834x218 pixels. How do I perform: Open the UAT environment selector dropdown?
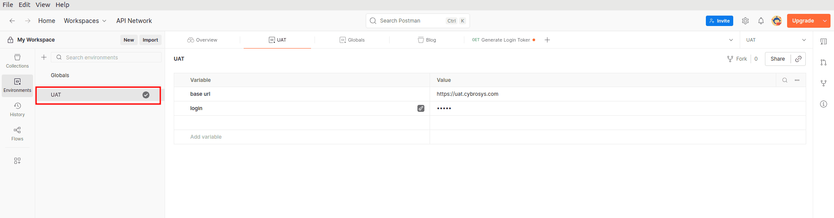[776, 40]
